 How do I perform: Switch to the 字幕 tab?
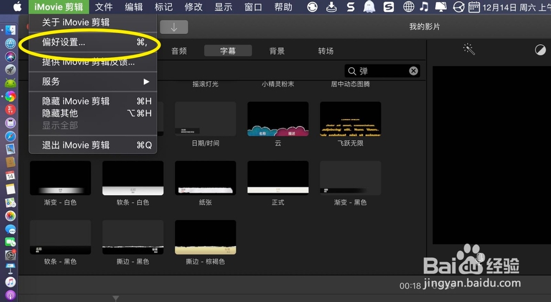coord(228,51)
